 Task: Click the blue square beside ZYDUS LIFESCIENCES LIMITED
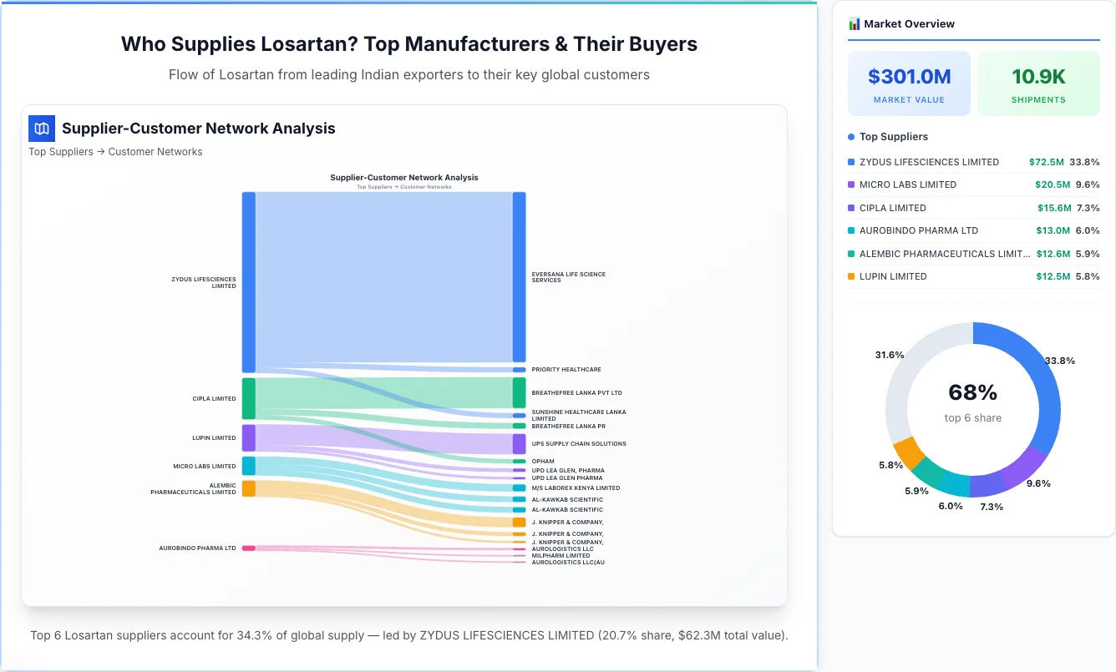pos(852,162)
